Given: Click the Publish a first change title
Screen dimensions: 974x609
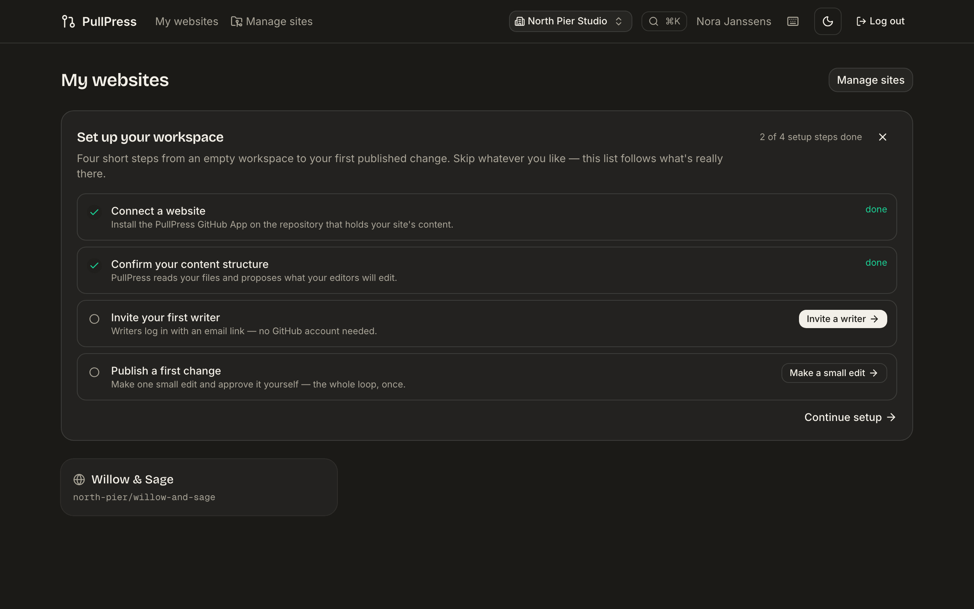Looking at the screenshot, I should tap(166, 371).
